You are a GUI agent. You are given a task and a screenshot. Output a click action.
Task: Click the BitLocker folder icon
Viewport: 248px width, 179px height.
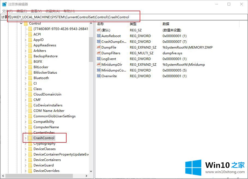(x=30, y=67)
